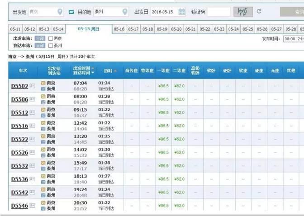Open the ID card icon beside D5502
The height and width of the screenshot is (216, 304).
coord(32,86)
